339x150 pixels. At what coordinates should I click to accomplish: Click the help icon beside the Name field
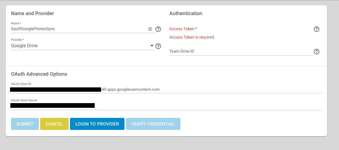pos(158,29)
